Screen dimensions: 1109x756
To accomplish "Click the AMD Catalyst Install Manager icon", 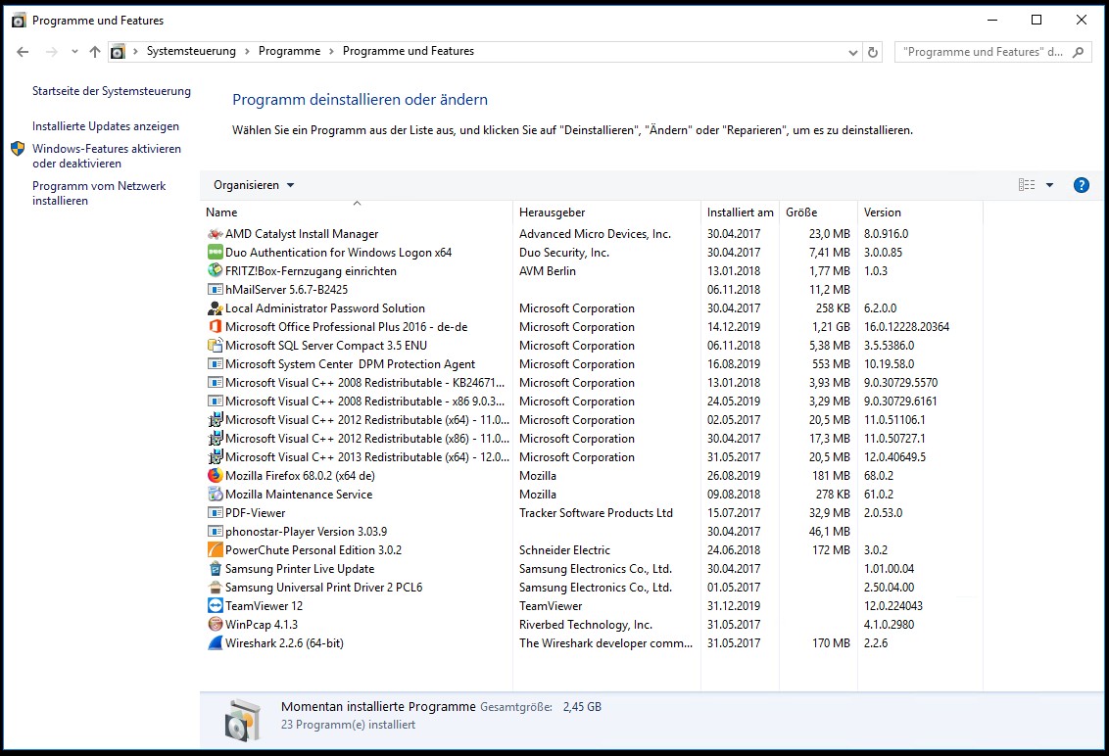I will [215, 234].
